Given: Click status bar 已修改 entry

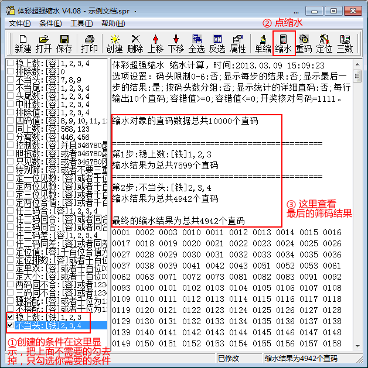Looking at the screenshot, I should [229, 359].
